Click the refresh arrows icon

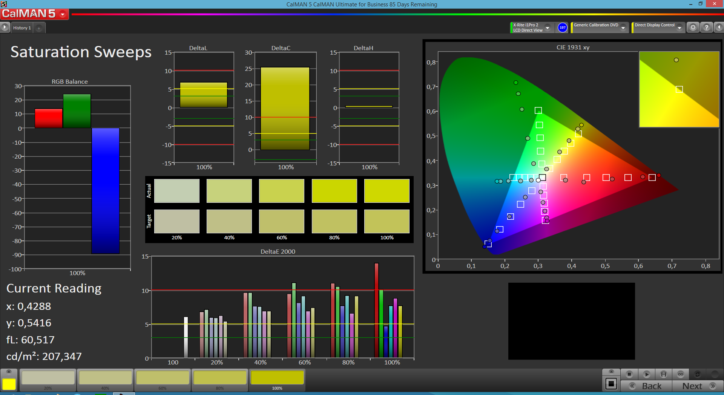pos(697,374)
